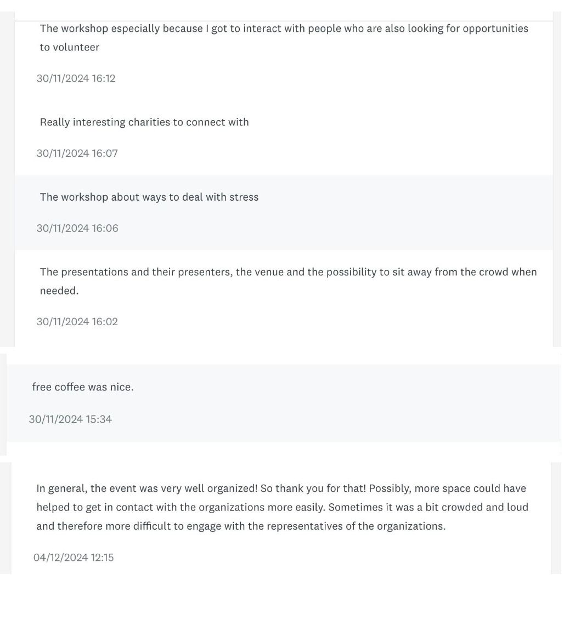Click the 30/11/2024 16:06 timestamp
This screenshot has width=575, height=619.
tap(77, 229)
